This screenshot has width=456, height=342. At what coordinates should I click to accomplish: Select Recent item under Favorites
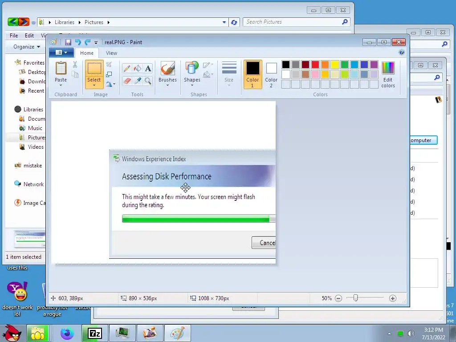(x=32, y=91)
